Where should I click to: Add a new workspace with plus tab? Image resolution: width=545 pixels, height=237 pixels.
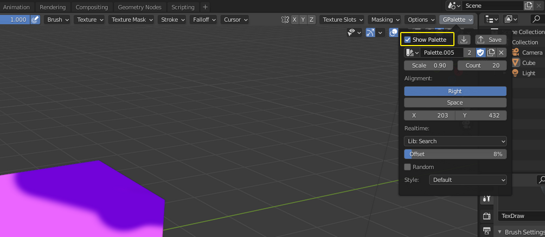(x=205, y=7)
